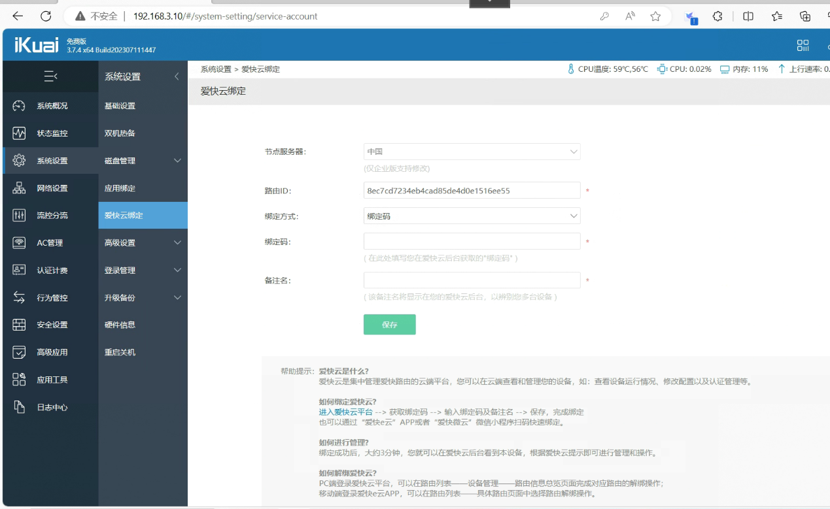Open the AC管理 wifi icon
Viewport: 830px width, 509px height.
(x=19, y=243)
